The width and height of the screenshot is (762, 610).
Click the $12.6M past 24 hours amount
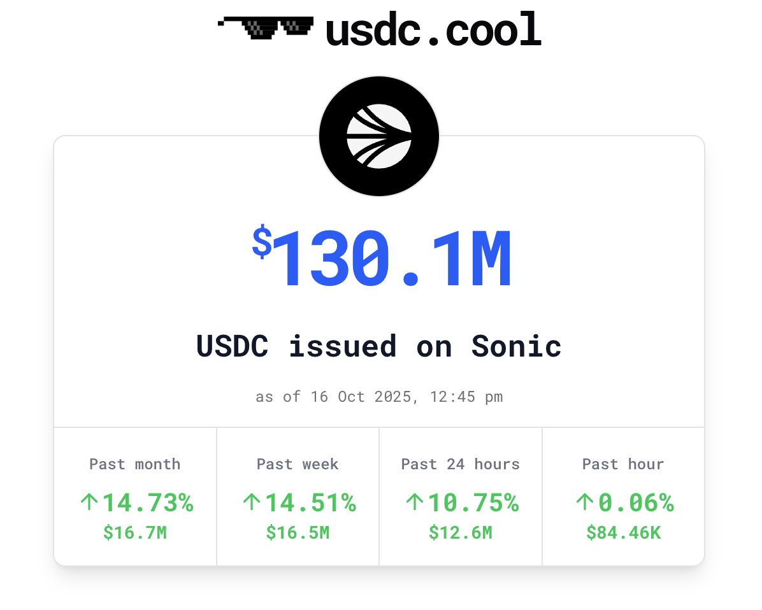pos(461,532)
